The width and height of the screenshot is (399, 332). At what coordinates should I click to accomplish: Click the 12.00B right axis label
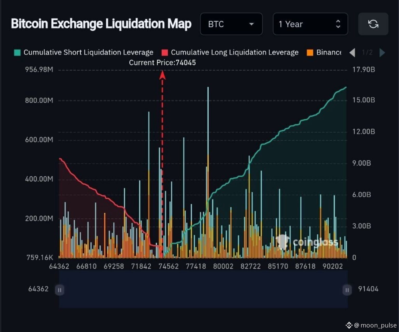pos(364,132)
